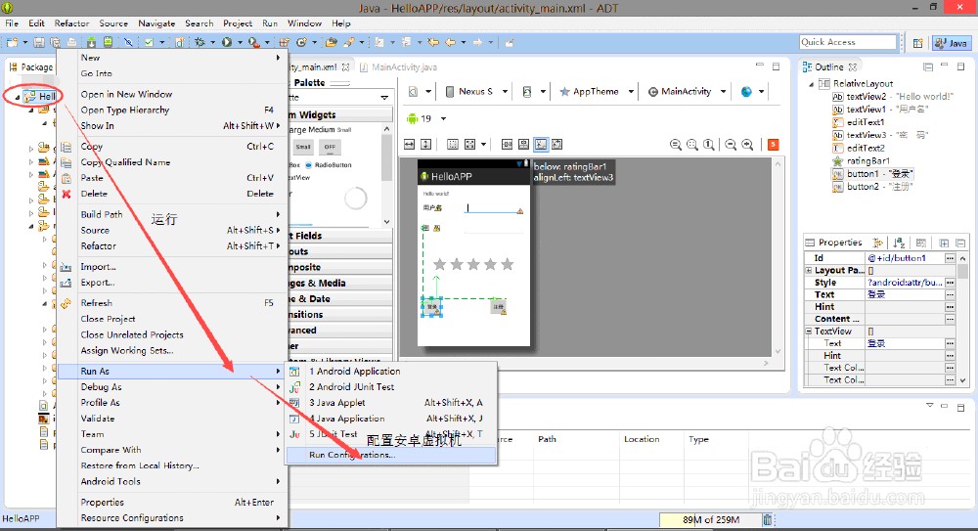Switch to the MainActivity.java tab

[x=398, y=67]
